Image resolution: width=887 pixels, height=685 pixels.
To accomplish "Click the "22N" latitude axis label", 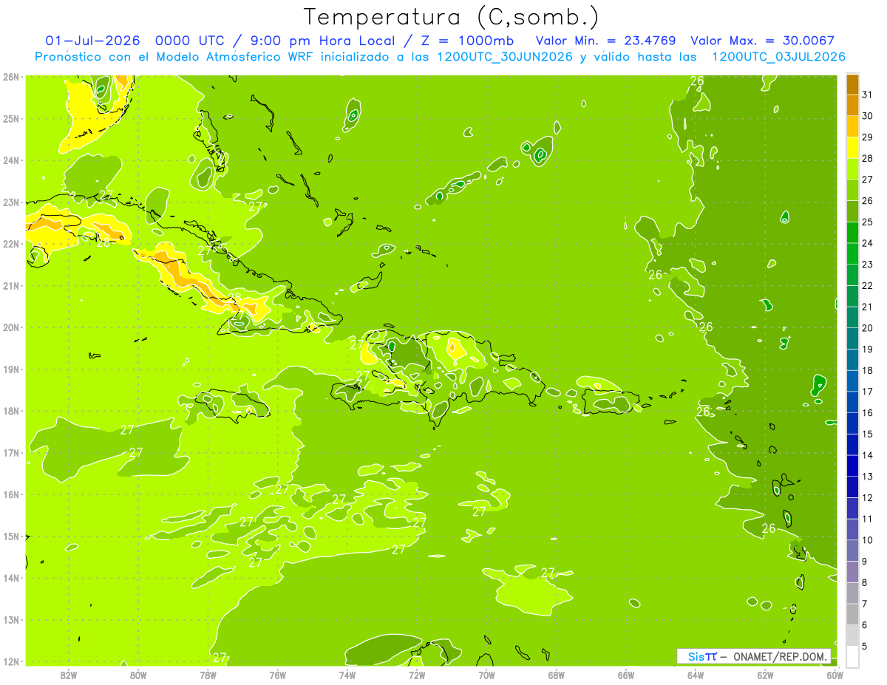I will click(11, 244).
